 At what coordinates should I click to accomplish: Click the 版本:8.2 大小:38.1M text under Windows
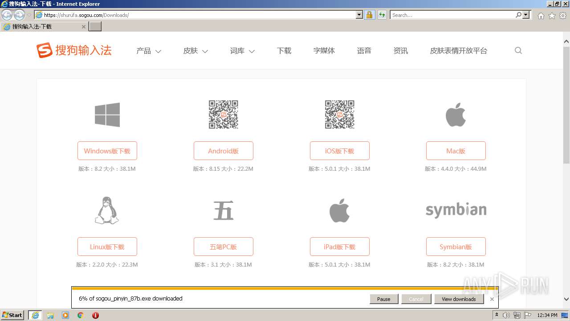click(x=107, y=169)
